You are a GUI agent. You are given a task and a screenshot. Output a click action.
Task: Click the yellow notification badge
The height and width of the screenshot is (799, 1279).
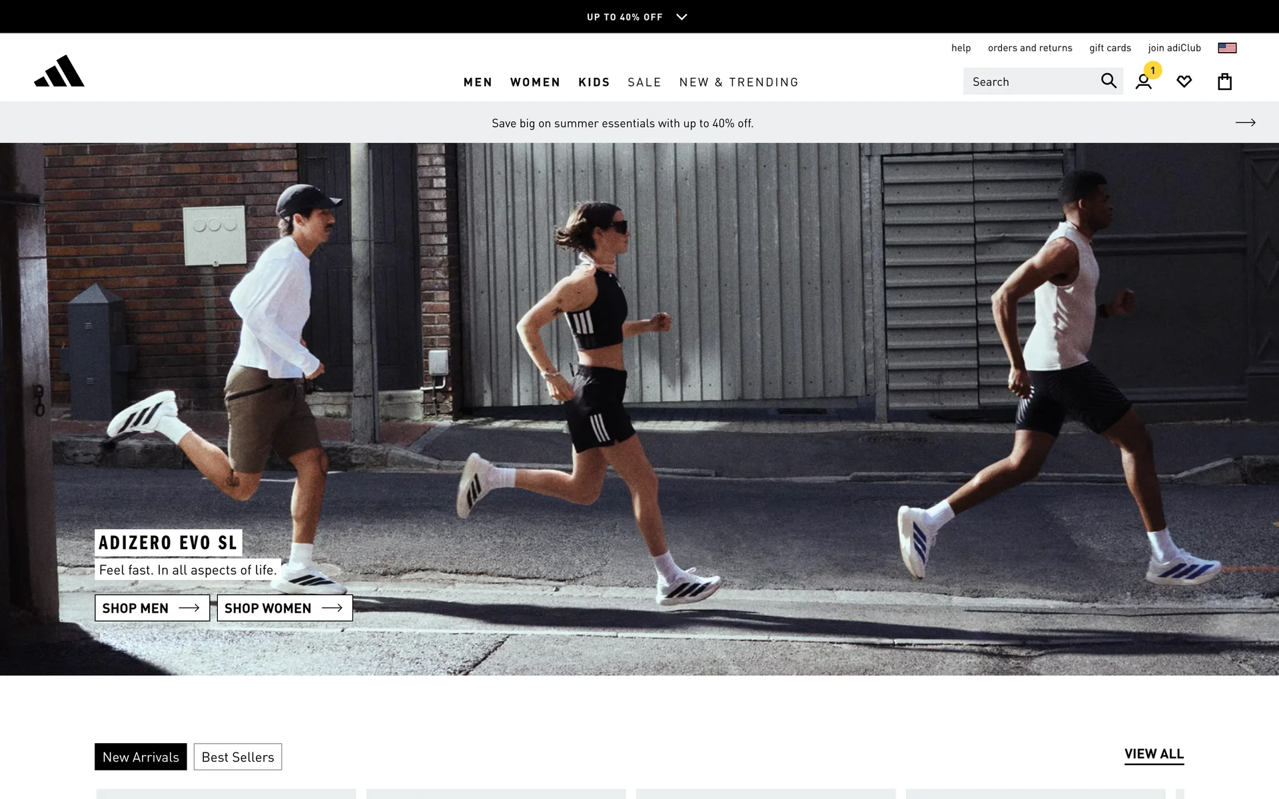point(1152,70)
